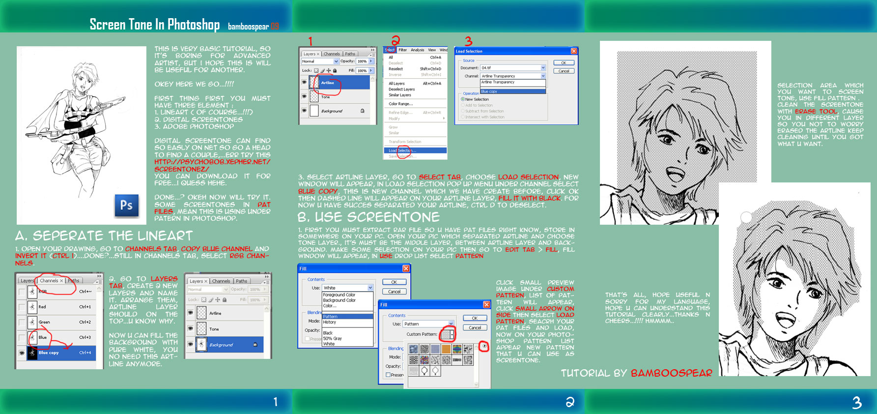
Task: Open the psychobob.xepher.net screentonez link
Action: click(x=212, y=165)
